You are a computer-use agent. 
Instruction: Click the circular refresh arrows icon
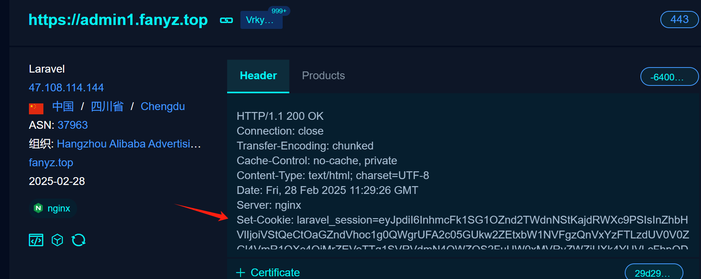79,240
